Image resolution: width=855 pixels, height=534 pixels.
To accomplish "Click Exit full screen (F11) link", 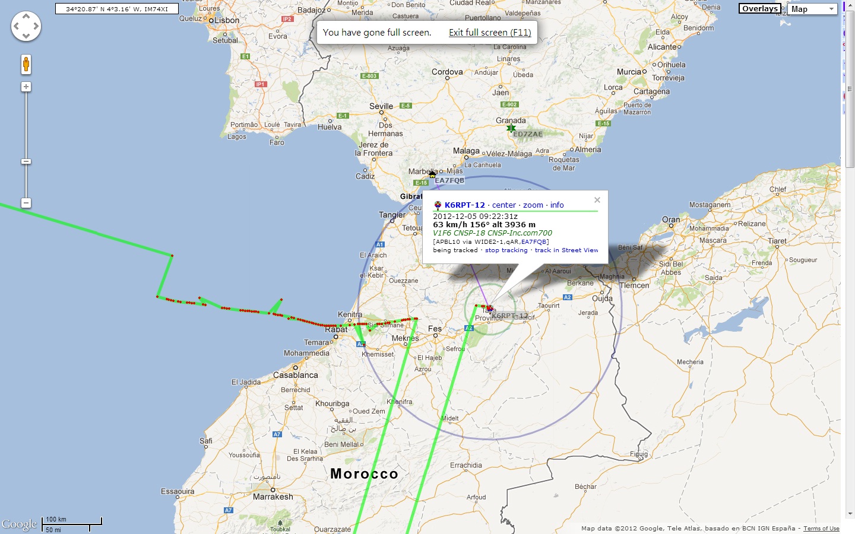I will [490, 33].
